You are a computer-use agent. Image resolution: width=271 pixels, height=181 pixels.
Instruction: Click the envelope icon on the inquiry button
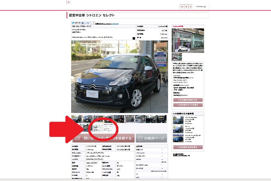78,137
